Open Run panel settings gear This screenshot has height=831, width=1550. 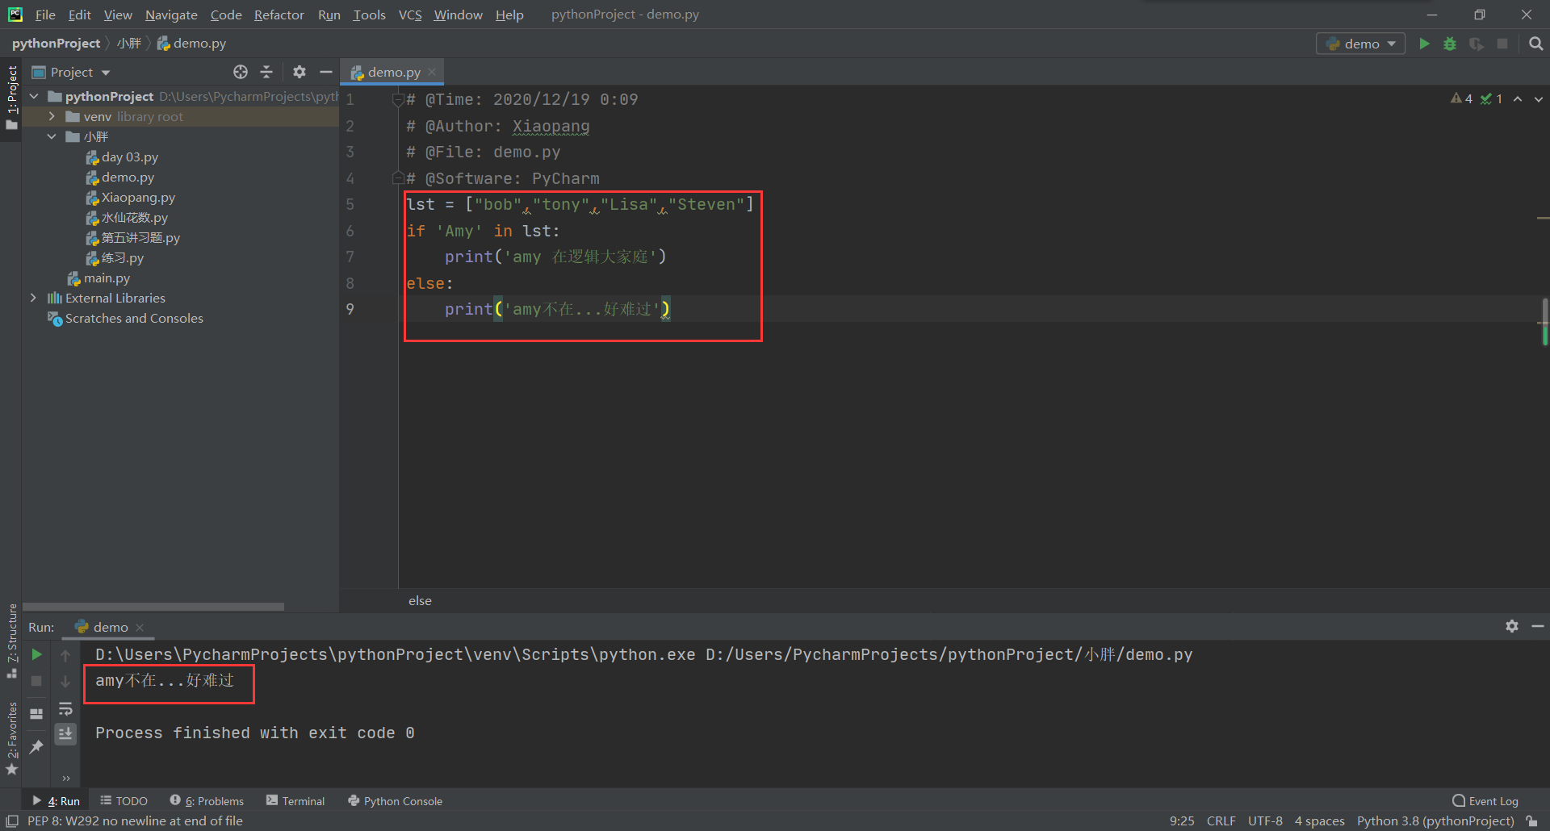[1512, 626]
